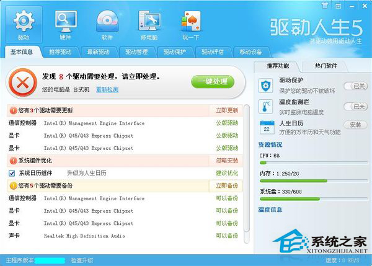Click the 驱动保护 shield icon
The width and height of the screenshot is (372, 266).
coord(266,85)
